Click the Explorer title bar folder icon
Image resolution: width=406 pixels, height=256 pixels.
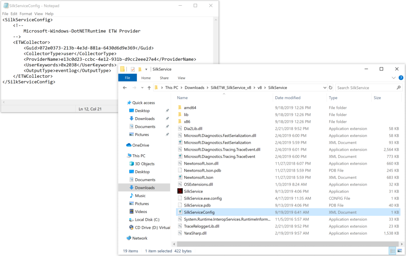tap(122, 69)
